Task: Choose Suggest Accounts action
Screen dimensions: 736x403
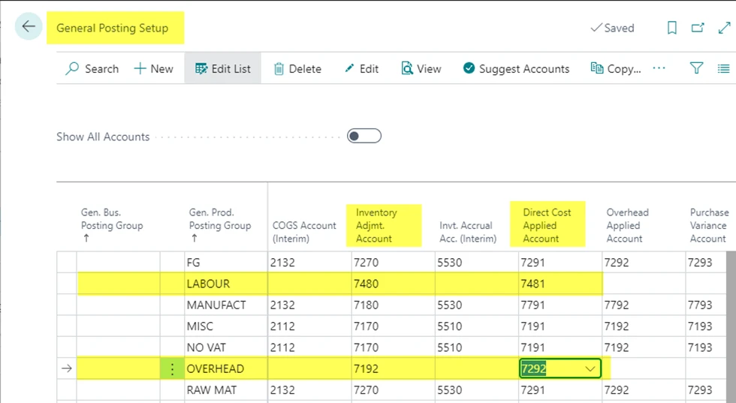Action: point(516,68)
